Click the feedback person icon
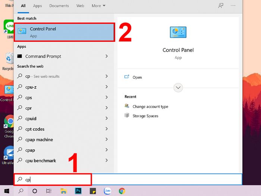The width and height of the screenshot is (261, 196). point(221,6)
